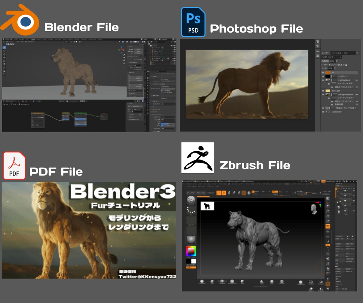Screen dimensions: 363x303
Task: Open ZBrush Dots stroke selector
Action: pyautogui.click(x=191, y=211)
